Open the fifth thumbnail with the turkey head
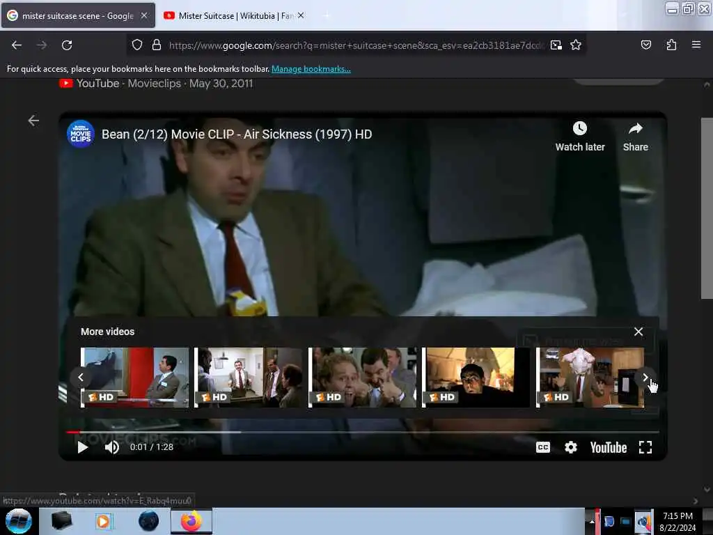The height and width of the screenshot is (535, 713). point(590,378)
